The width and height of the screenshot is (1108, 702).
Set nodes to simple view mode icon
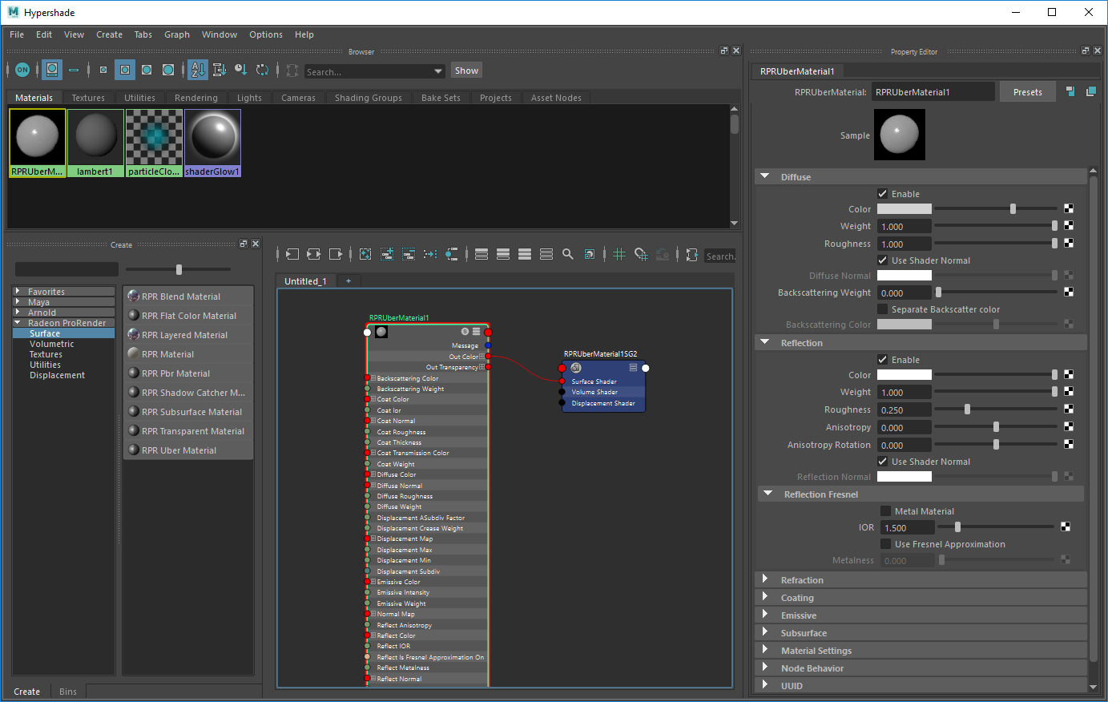coord(481,254)
